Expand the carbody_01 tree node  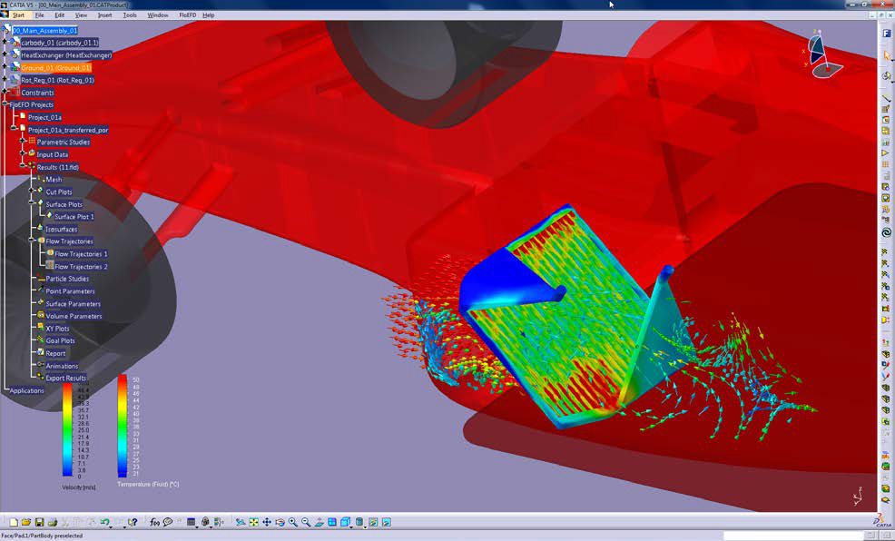tap(6, 43)
